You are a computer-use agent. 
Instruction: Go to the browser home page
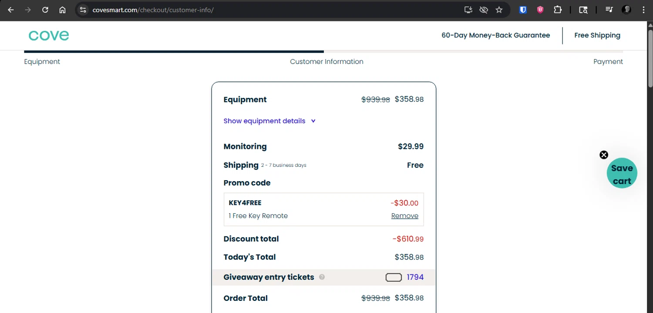(x=62, y=10)
